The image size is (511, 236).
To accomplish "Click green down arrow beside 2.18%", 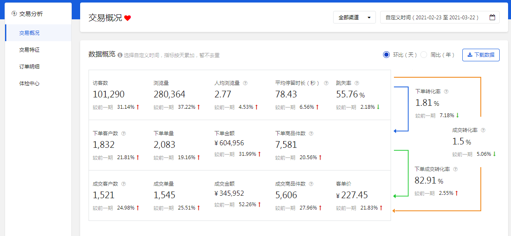I will click(378, 107).
